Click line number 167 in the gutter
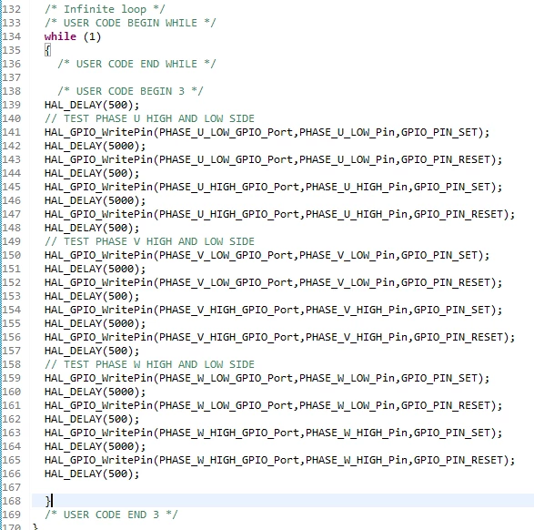The height and width of the screenshot is (530, 534). point(11,487)
